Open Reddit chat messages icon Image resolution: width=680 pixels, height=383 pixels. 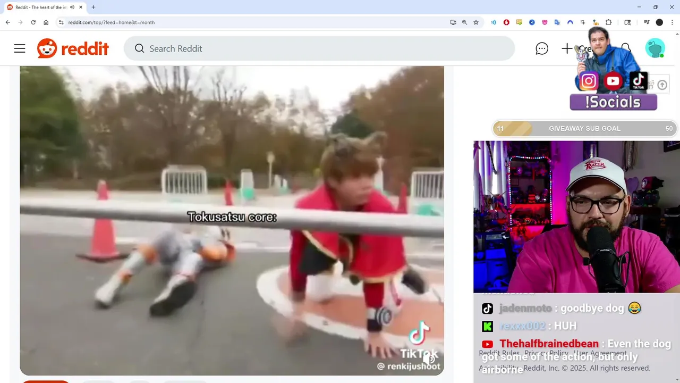(542, 49)
